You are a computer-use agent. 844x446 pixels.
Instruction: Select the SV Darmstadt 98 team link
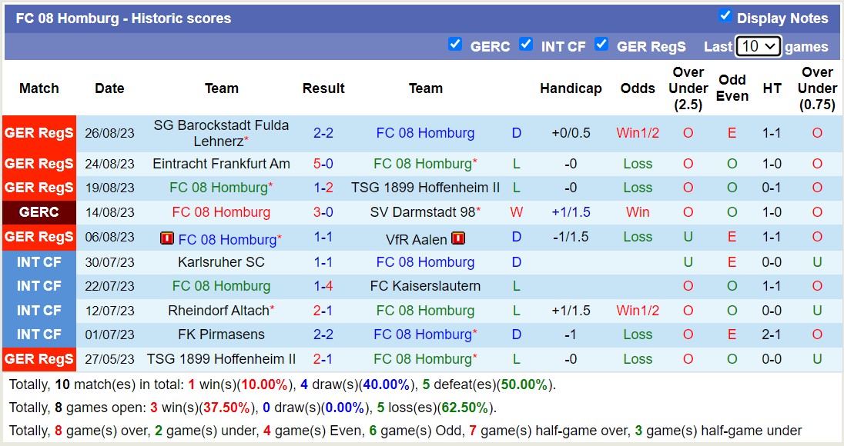coord(425,212)
